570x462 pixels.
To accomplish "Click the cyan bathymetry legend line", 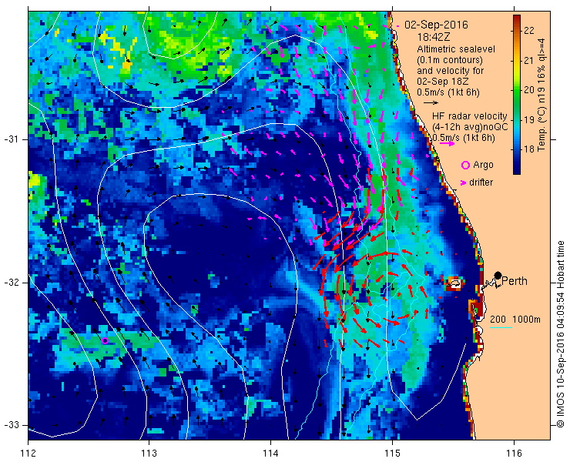I will [x=501, y=328].
